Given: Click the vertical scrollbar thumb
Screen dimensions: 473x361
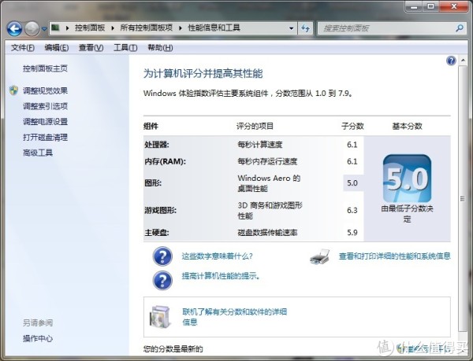Looking at the screenshot, I should (x=463, y=198).
